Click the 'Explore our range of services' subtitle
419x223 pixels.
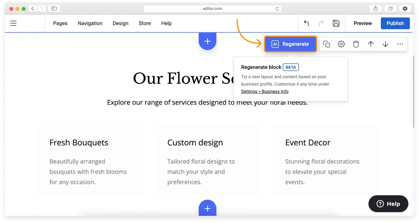coord(207,103)
